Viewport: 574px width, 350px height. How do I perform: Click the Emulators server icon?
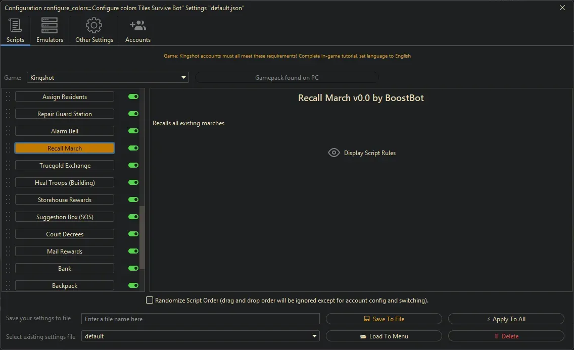click(49, 25)
